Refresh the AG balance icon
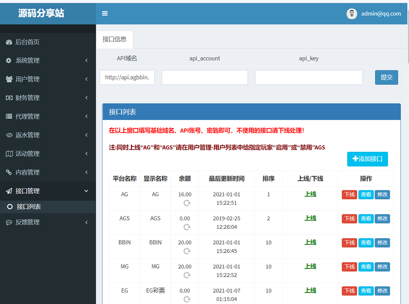This screenshot has height=304, width=409. (187, 203)
